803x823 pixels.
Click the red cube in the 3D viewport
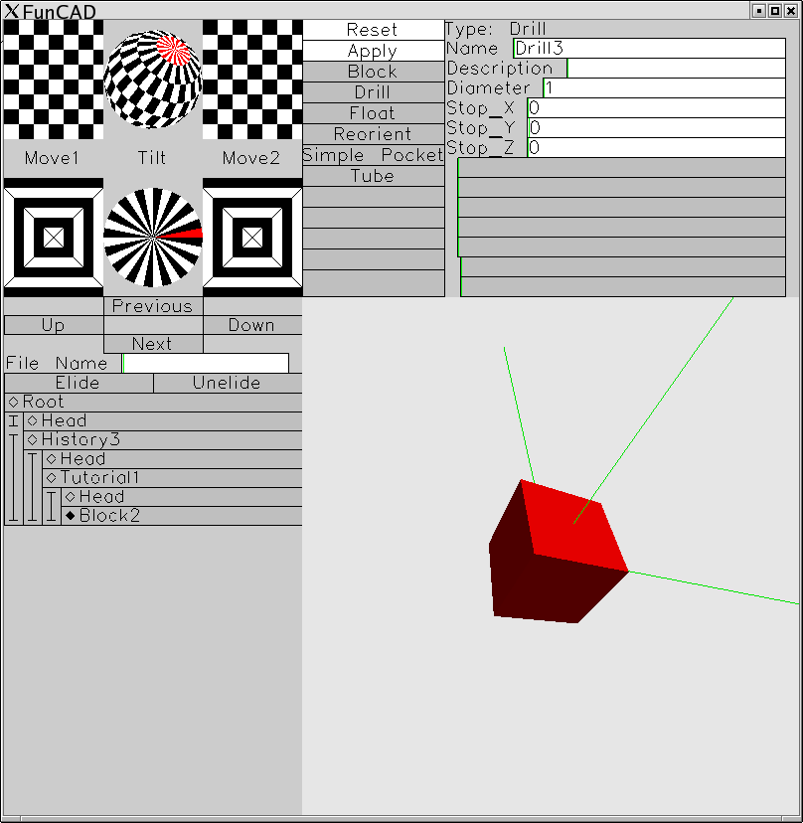[x=559, y=551]
